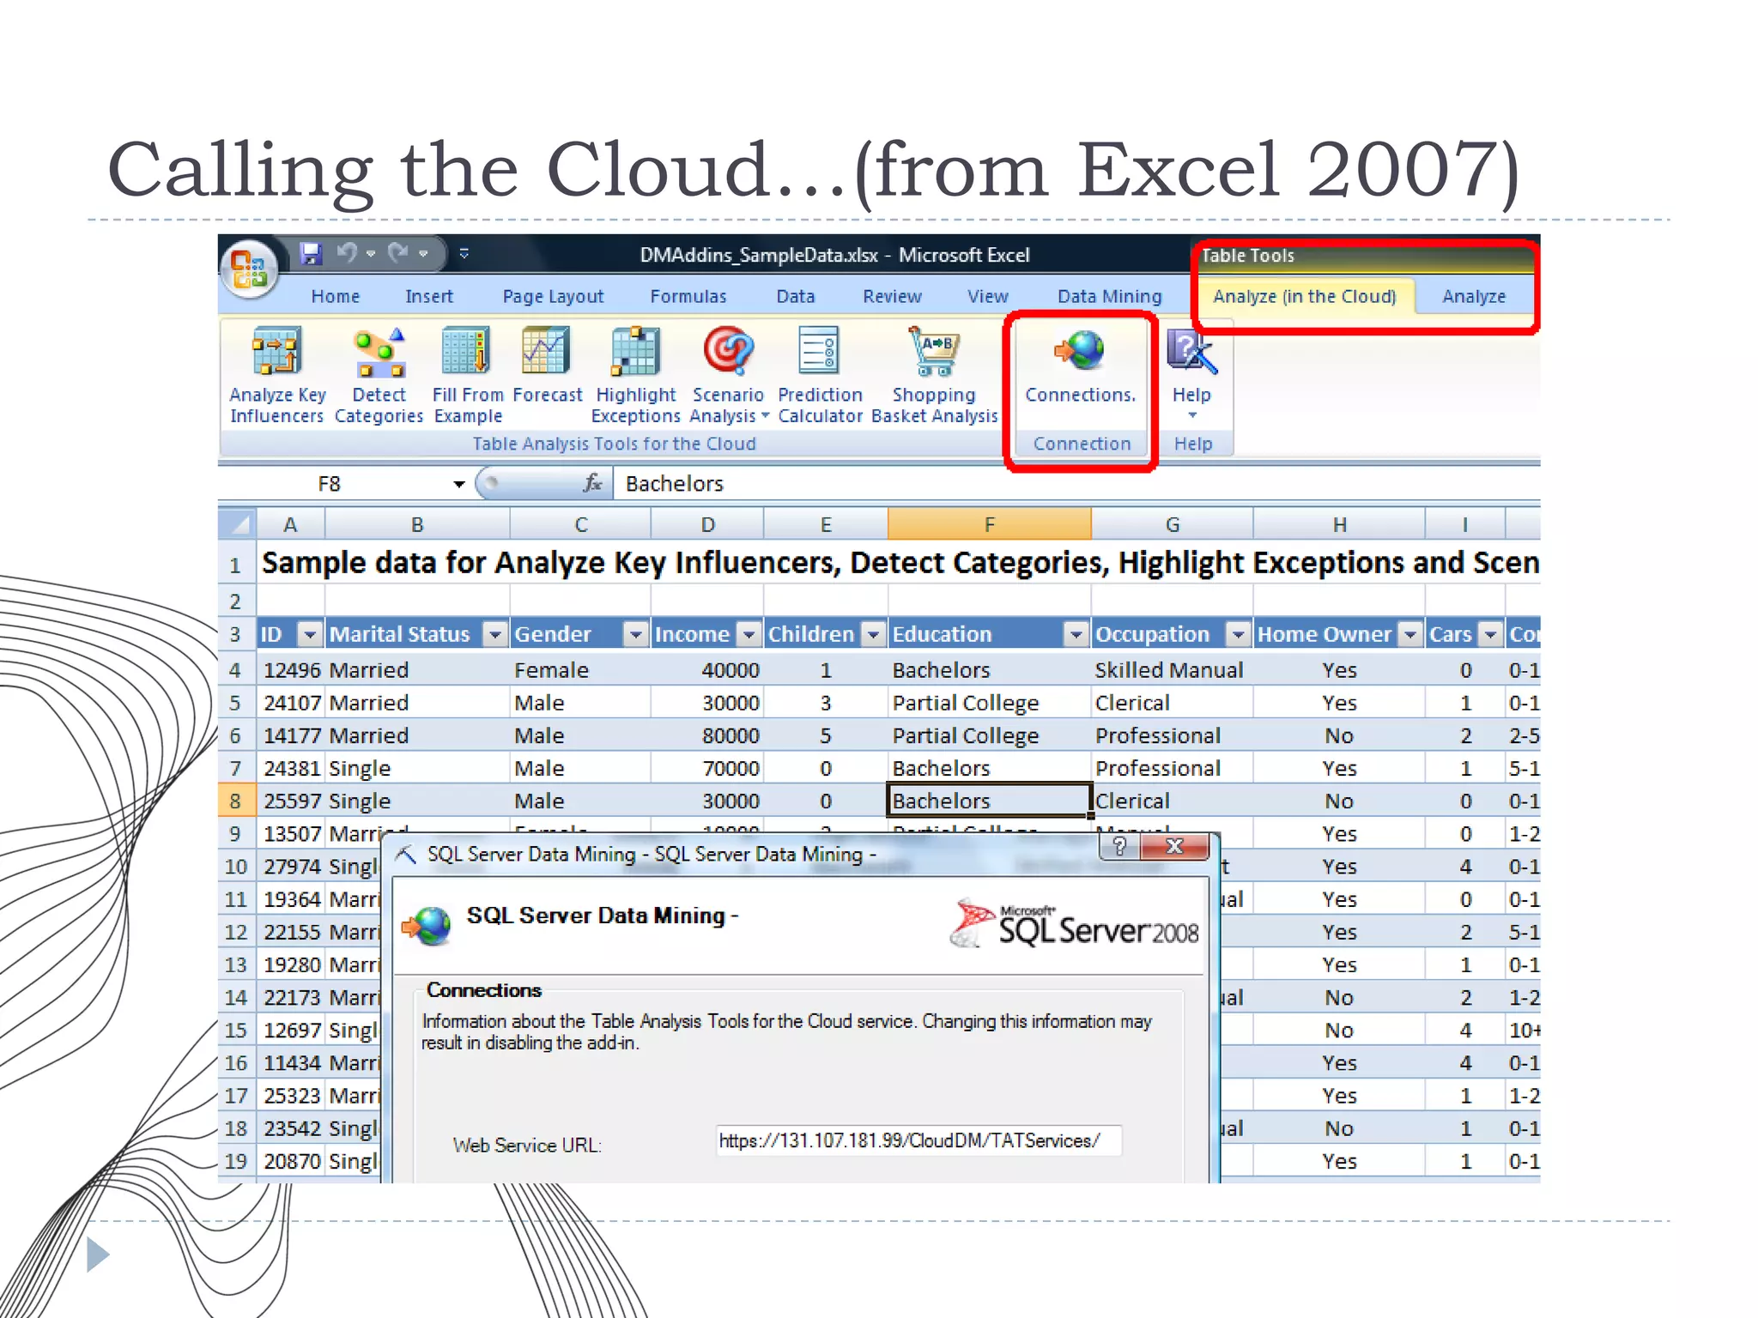Close the SQL Server Data Mining dialog
The width and height of the screenshot is (1758, 1318).
[1175, 847]
